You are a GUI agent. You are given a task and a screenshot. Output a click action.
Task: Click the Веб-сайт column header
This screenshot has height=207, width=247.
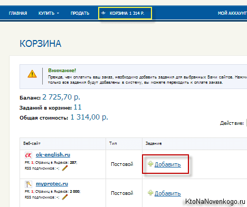tap(32, 143)
